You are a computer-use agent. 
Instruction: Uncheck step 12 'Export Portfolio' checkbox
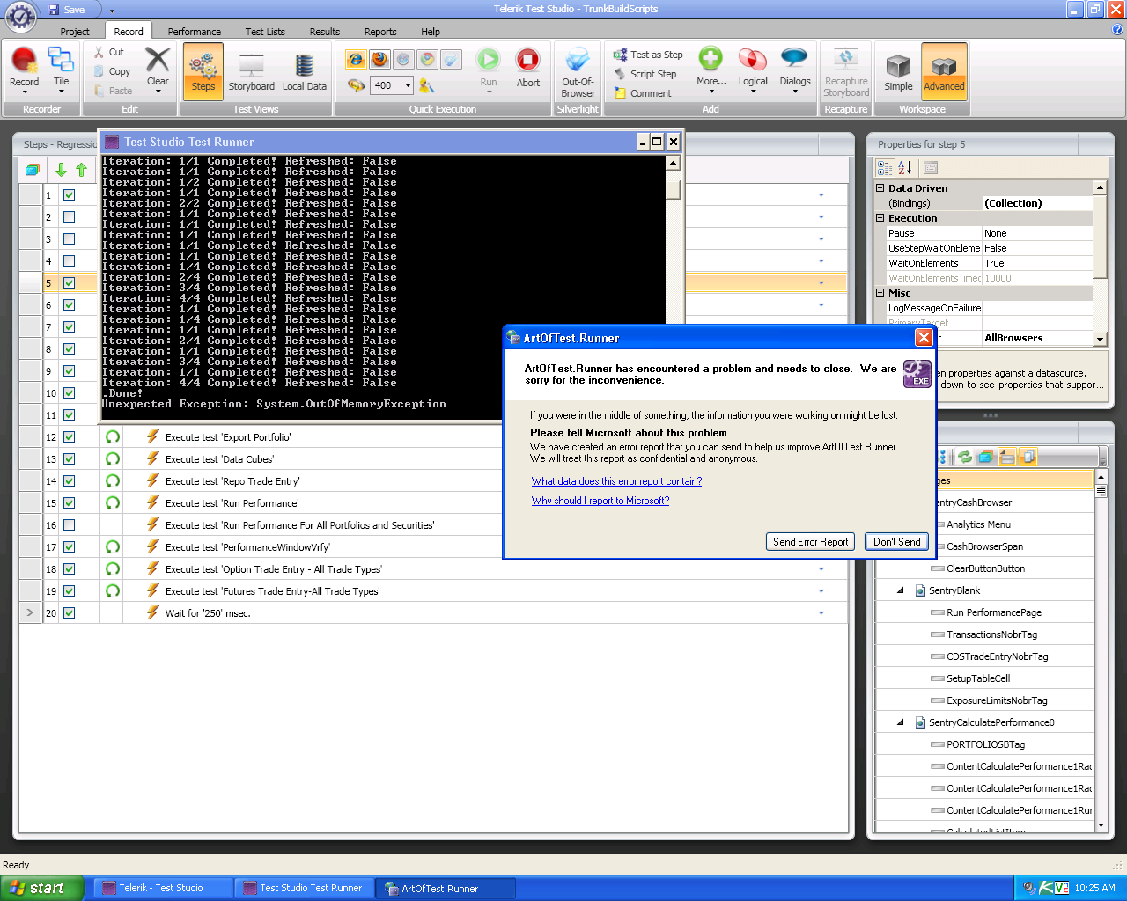coord(70,437)
